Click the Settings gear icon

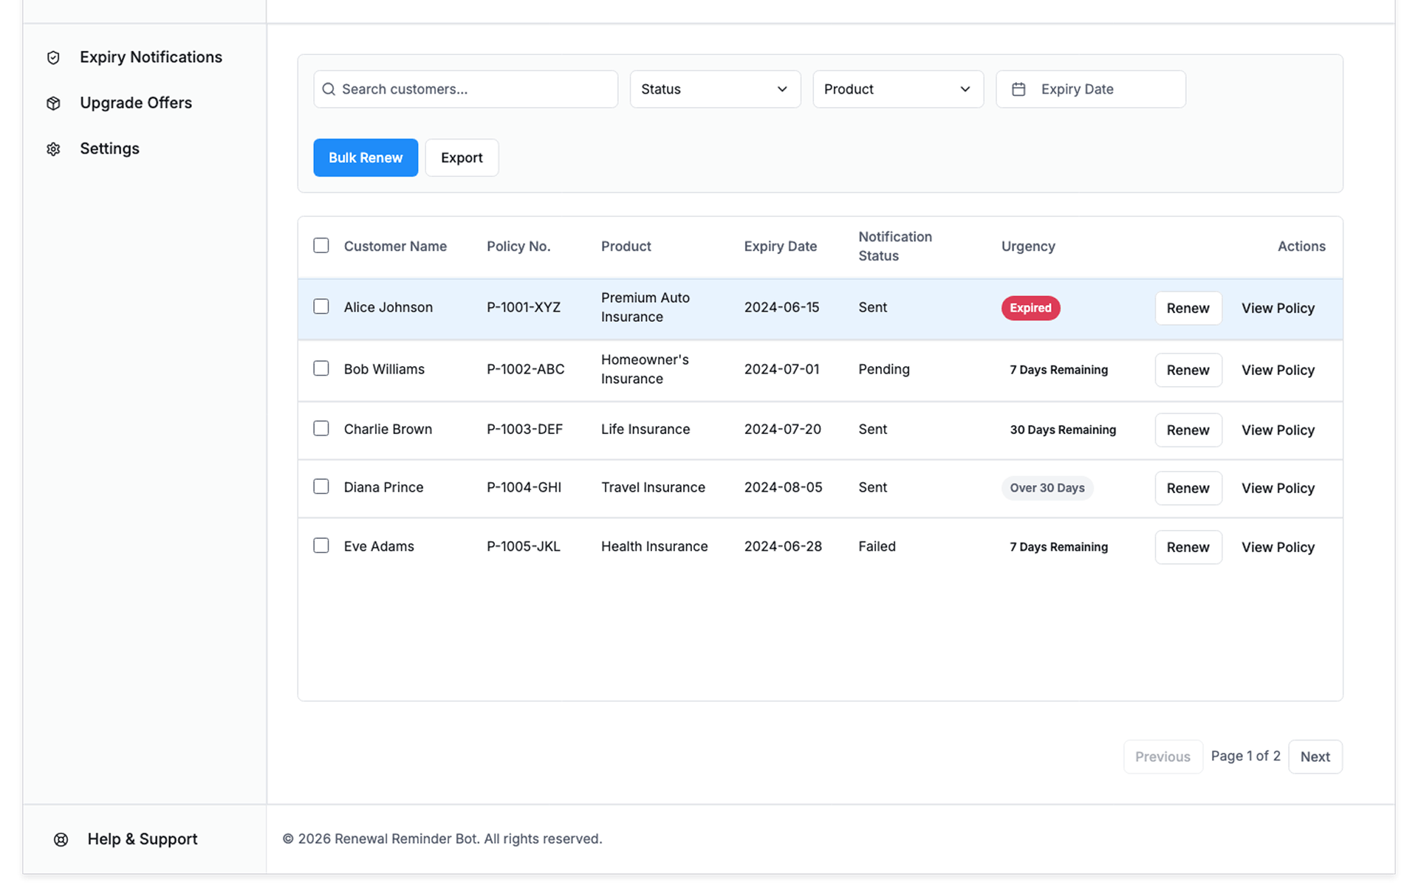53,149
